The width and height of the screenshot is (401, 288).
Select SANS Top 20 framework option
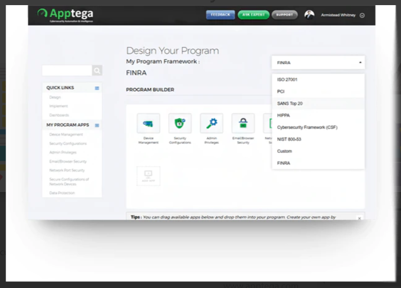[x=318, y=103]
